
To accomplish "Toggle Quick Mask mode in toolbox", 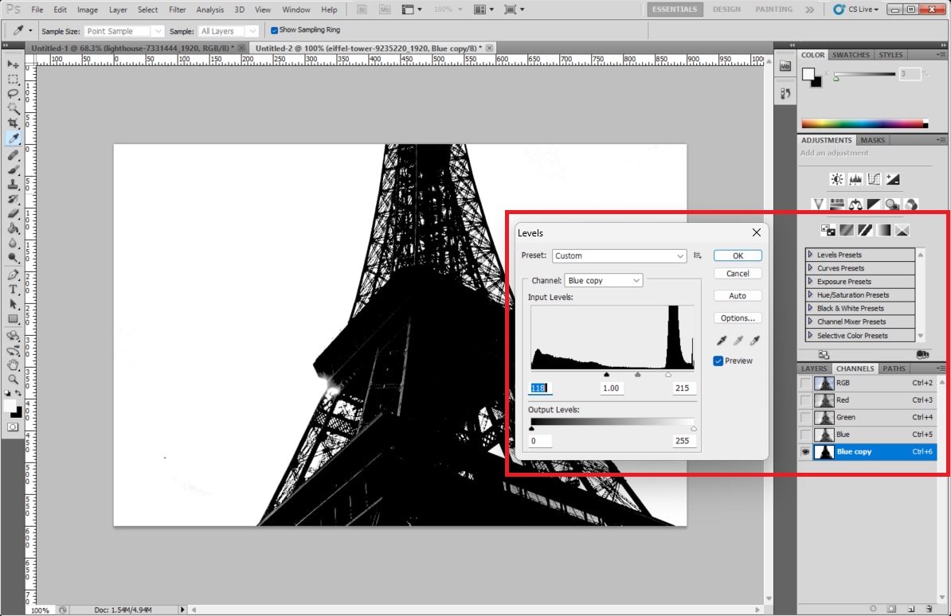I will (13, 427).
